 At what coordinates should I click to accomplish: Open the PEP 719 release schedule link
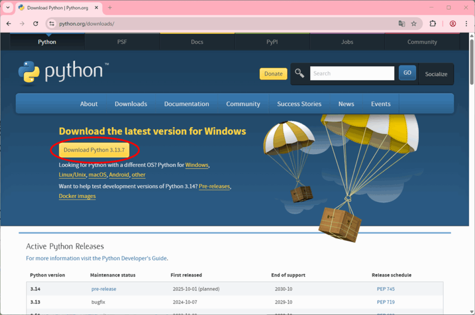point(385,302)
